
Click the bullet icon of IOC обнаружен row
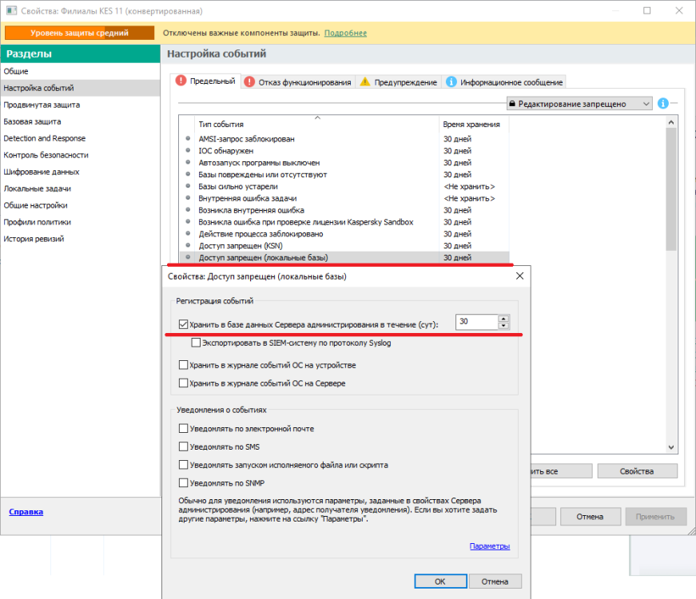[189, 150]
